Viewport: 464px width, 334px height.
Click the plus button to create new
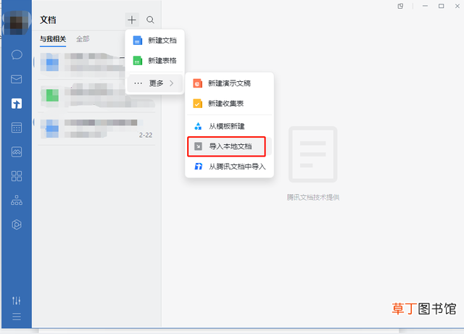(132, 20)
